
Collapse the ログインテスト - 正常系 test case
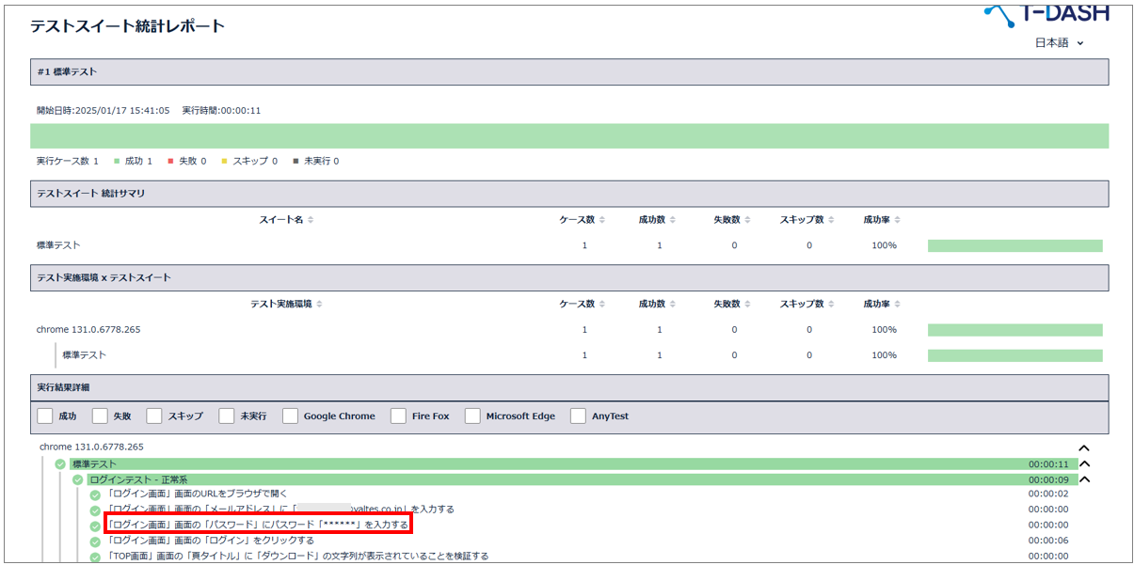coord(1083,479)
